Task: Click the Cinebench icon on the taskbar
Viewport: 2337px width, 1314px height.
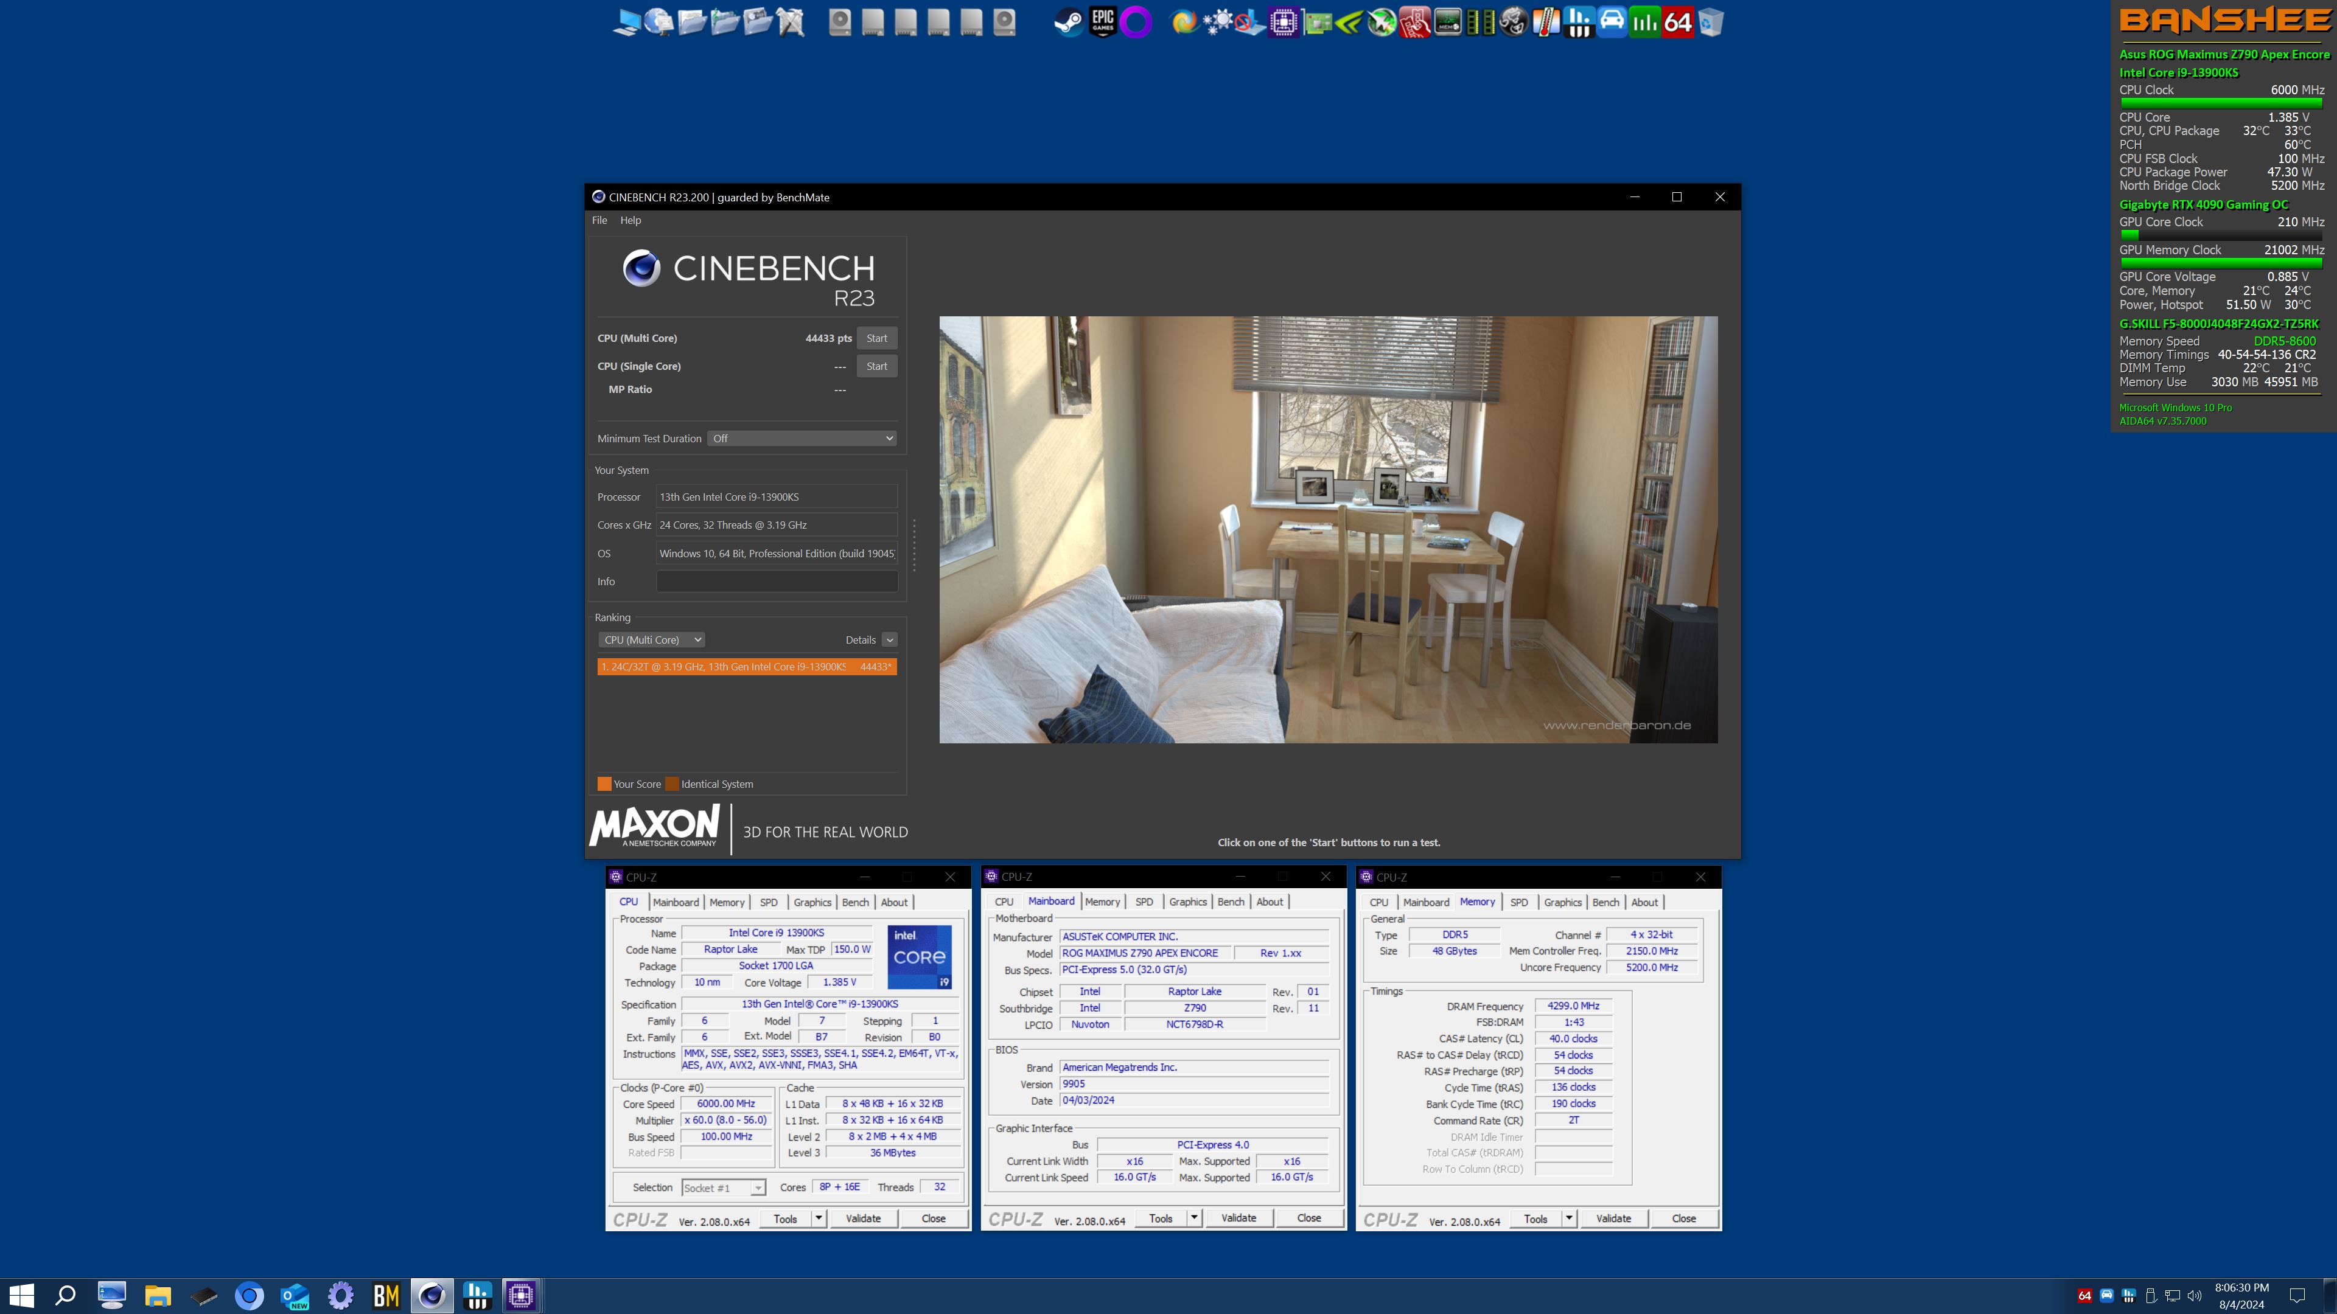Action: (432, 1295)
